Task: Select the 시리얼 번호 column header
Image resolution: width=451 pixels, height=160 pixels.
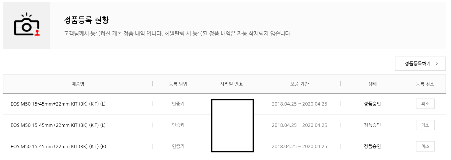Action: coord(232,84)
